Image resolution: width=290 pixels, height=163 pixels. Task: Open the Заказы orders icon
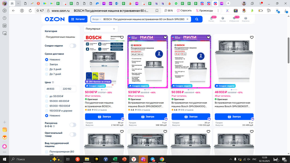click(x=222, y=19)
